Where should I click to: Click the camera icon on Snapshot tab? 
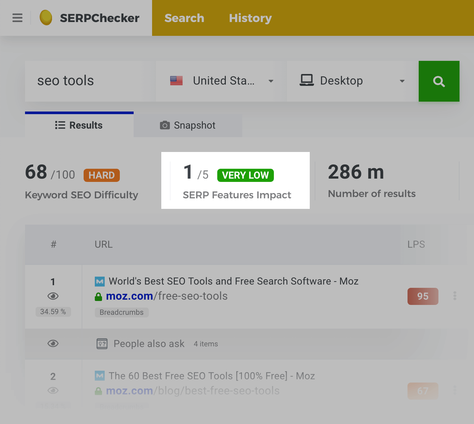coord(165,125)
